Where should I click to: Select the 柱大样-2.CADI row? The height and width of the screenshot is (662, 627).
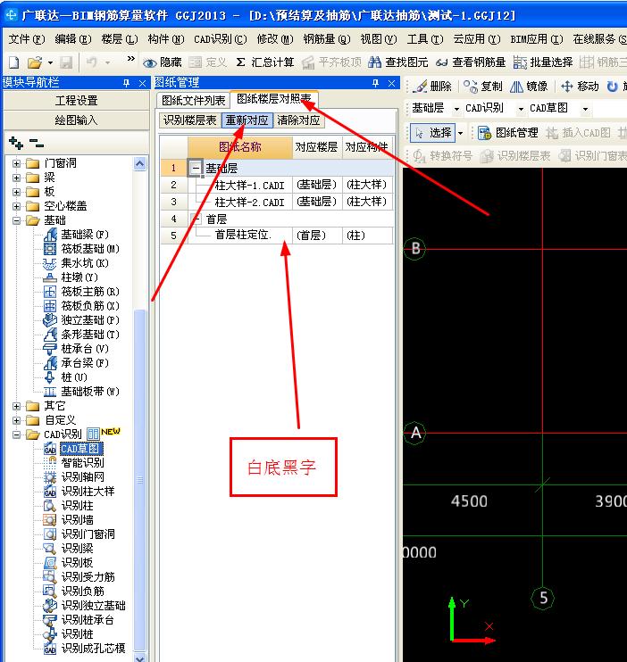[x=277, y=202]
